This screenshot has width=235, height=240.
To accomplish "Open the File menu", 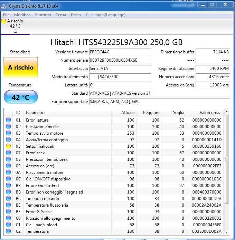I will point(6,15).
